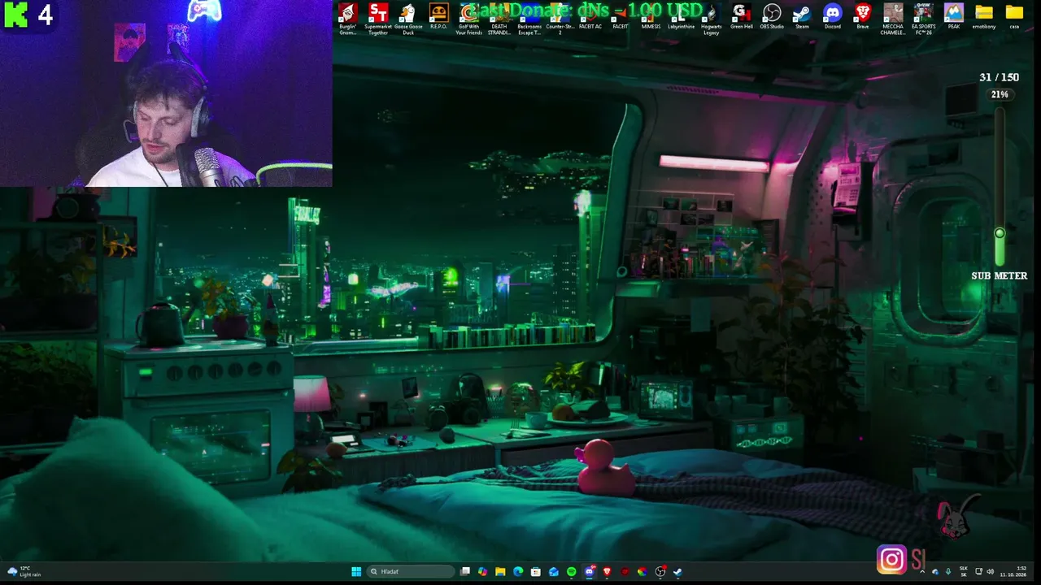Open the OneDrive tray icon
The image size is (1041, 585).
935,572
